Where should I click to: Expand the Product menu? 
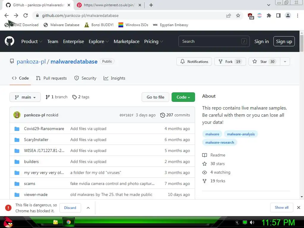point(32,42)
